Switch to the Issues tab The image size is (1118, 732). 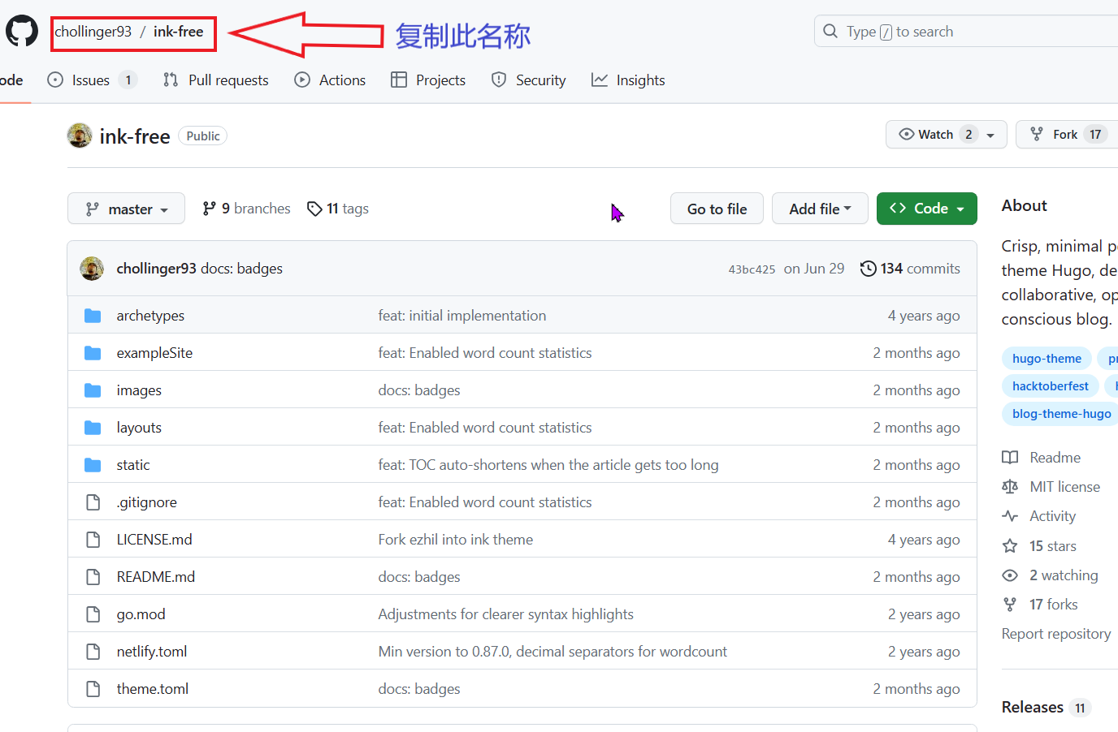click(x=91, y=80)
